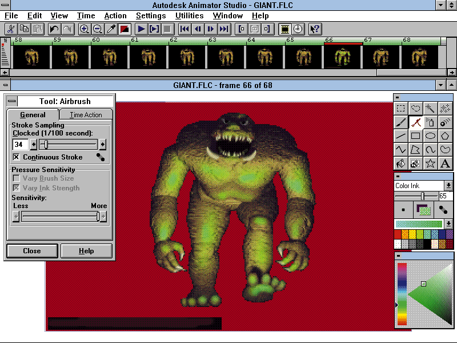Toggle the Continuous Stroke checkbox
Screen dimensions: 457x343
16,157
